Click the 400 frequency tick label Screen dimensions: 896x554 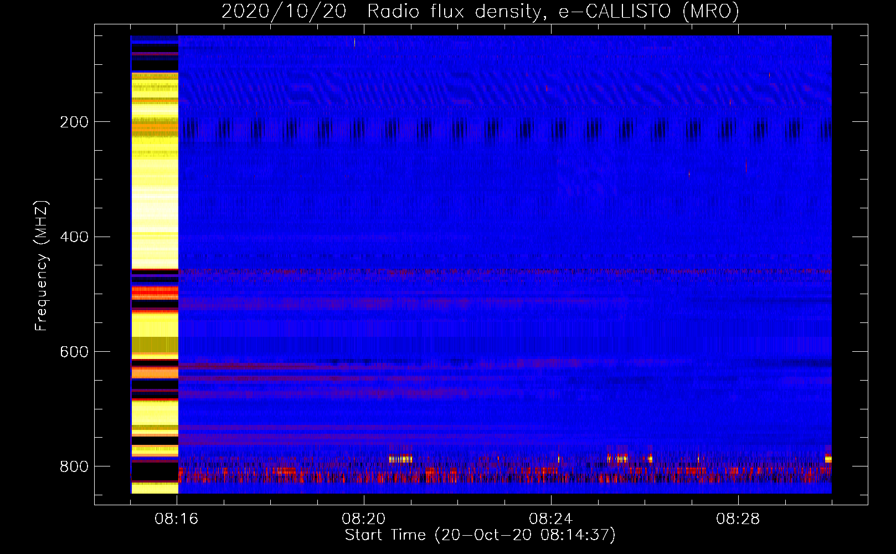pos(74,237)
